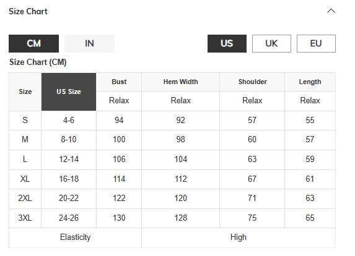Select the 3XL size row label
This screenshot has width=355, height=256.
coord(25,218)
